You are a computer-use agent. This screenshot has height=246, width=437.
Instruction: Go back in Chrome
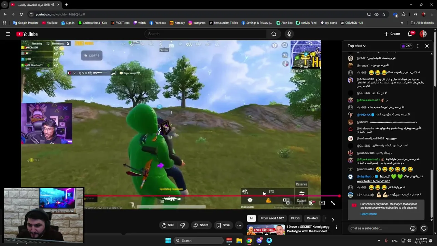click(5, 14)
